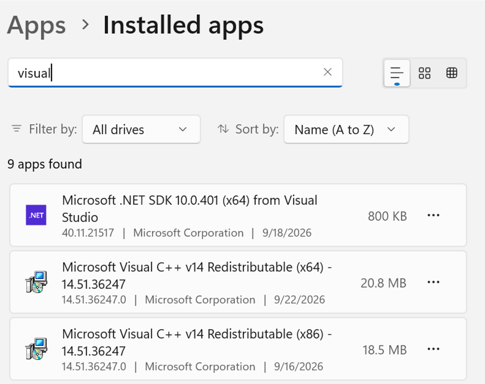Select Microsoft Visual C++ v14 Redistributable (x86) name
This screenshot has width=485, height=384.
(x=197, y=343)
